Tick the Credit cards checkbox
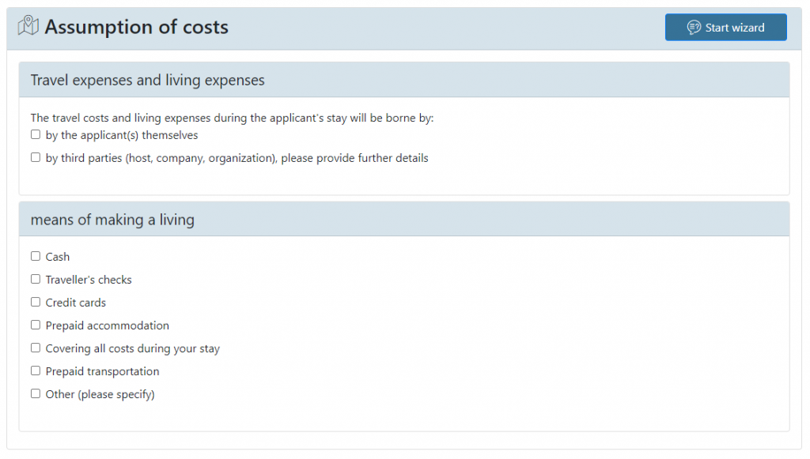Viewport: 810px width, 459px height. coord(36,303)
